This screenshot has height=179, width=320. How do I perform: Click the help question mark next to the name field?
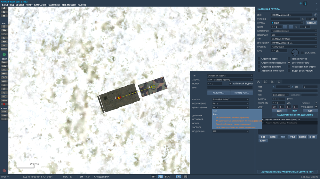point(316,15)
